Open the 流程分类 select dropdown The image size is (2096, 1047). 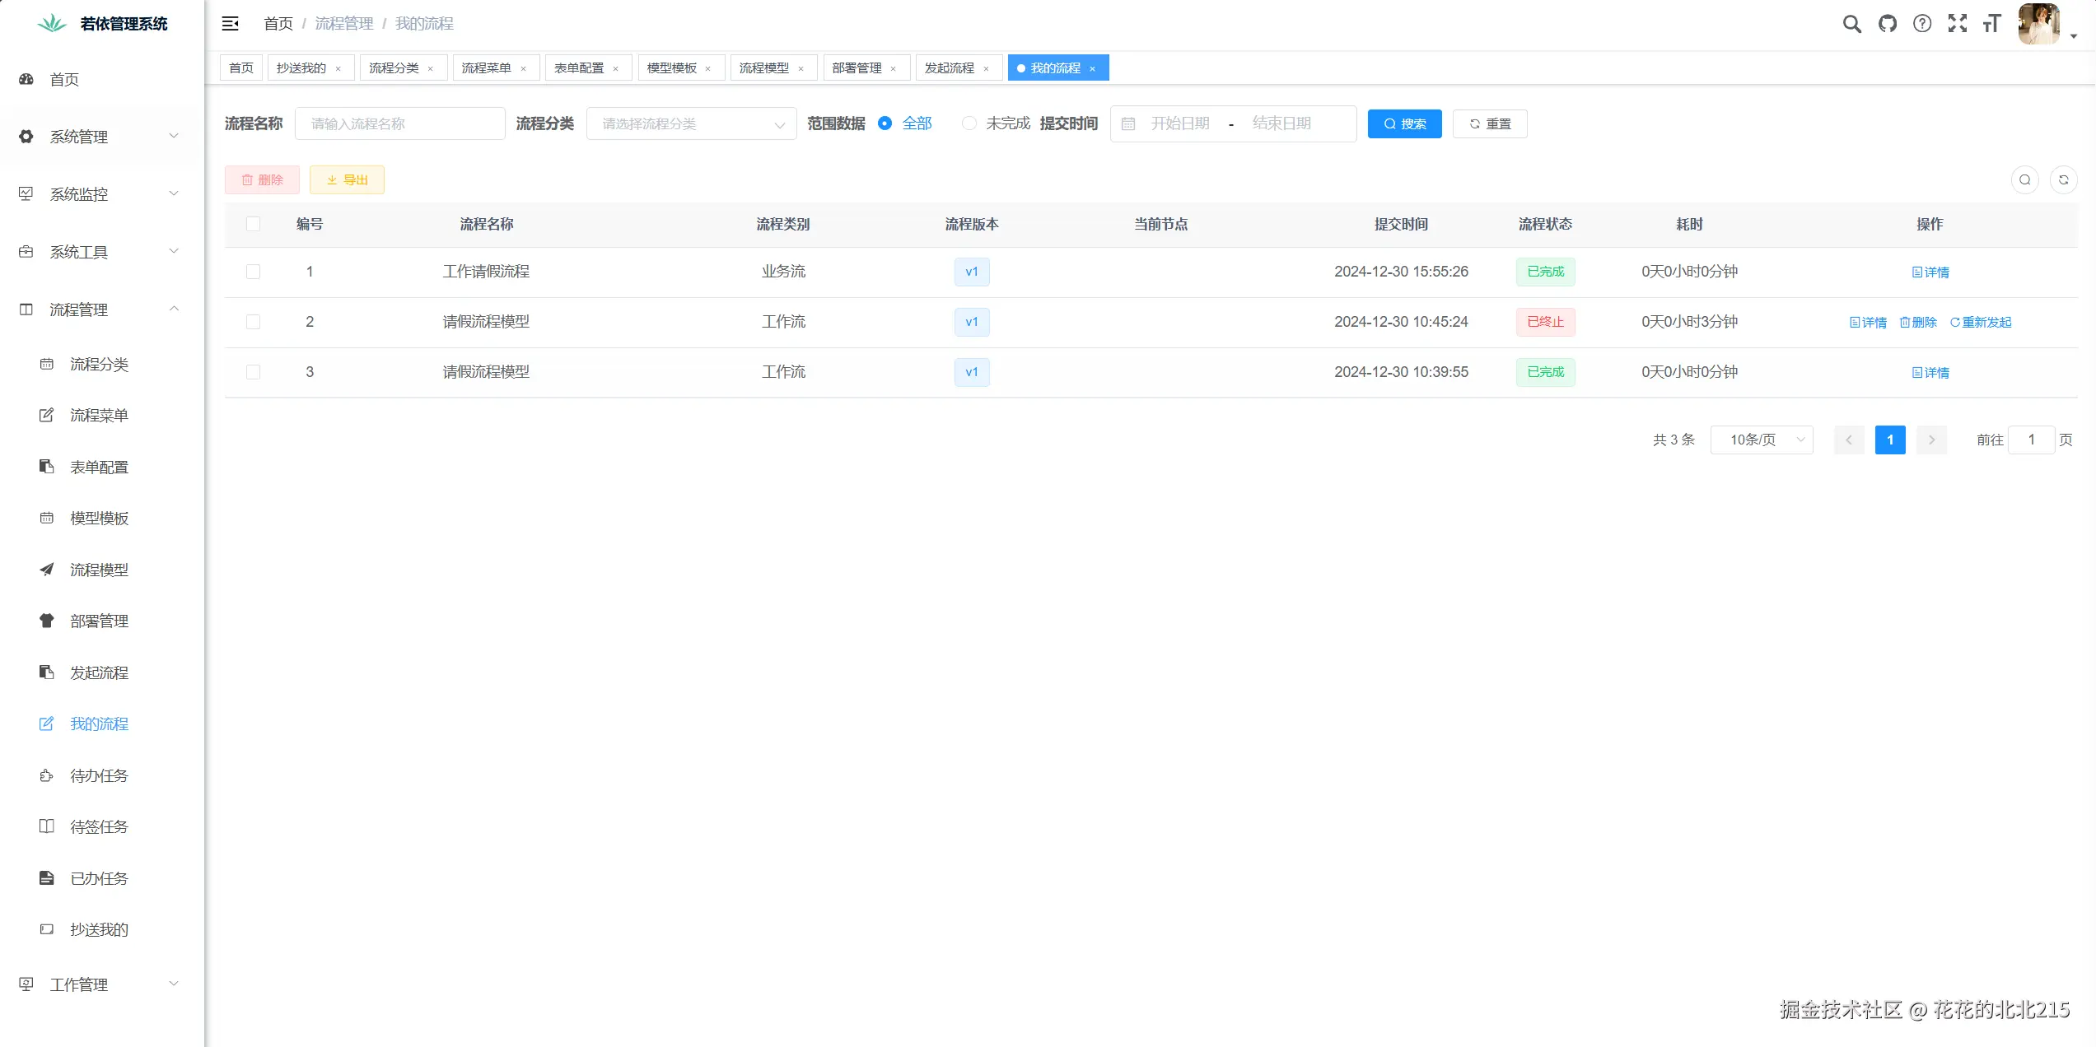coord(691,124)
